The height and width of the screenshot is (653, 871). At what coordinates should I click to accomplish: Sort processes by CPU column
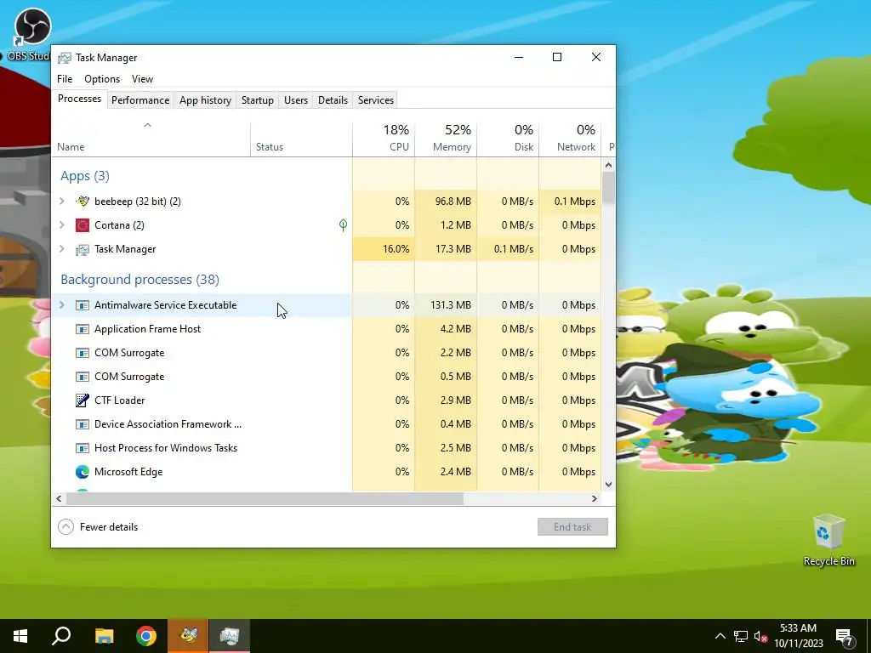click(384, 139)
